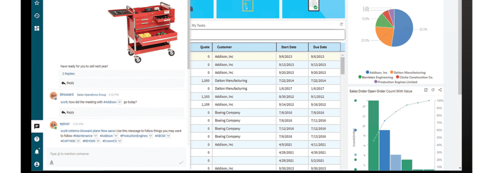Open the dashboard tiles icon in the sidebar

[37, 28]
